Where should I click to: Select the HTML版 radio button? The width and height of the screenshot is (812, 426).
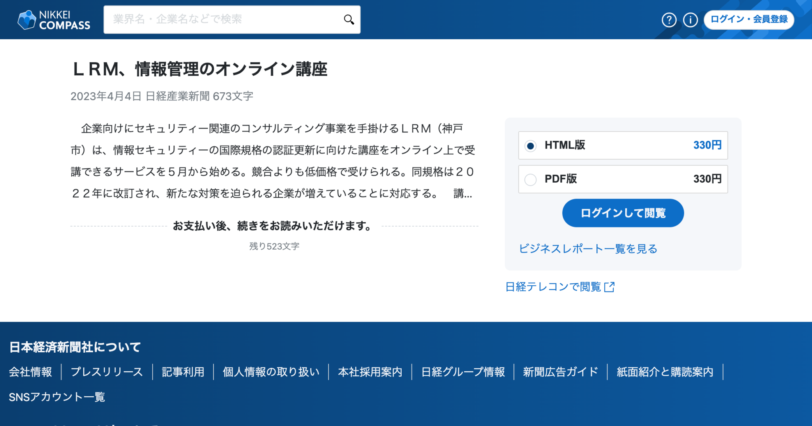pos(530,146)
